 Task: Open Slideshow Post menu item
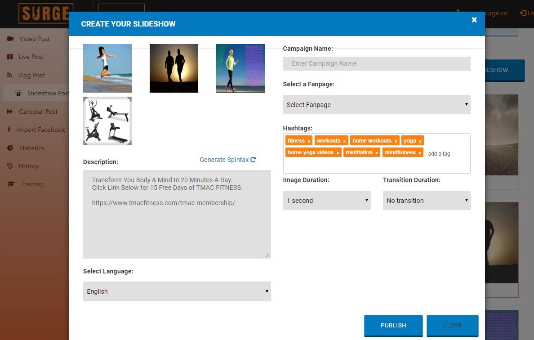[36, 93]
